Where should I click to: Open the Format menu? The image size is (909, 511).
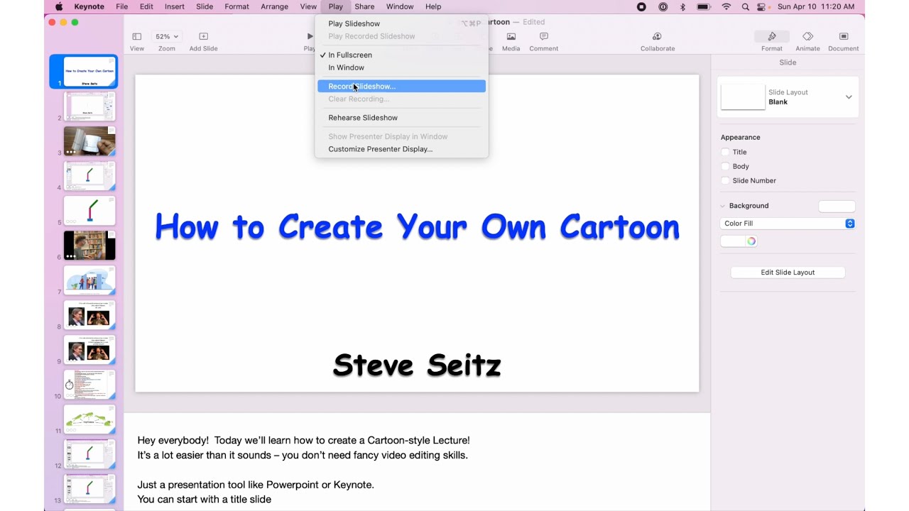236,6
